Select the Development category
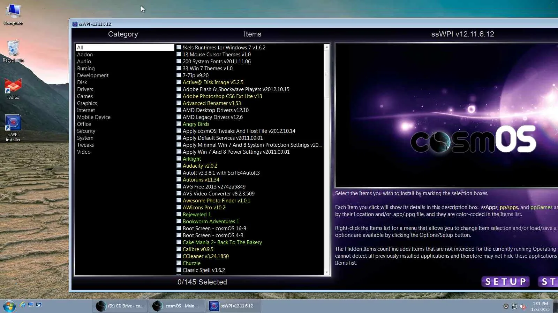 tap(125, 75)
